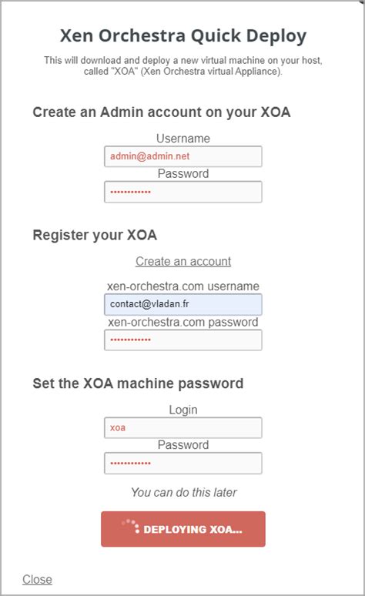Open the Create an account link
This screenshot has width=365, height=596.
click(183, 262)
